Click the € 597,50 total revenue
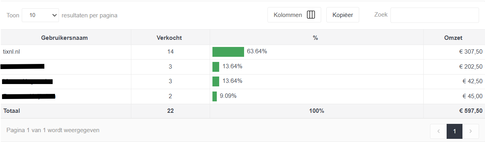The image size is (485, 142). click(471, 111)
